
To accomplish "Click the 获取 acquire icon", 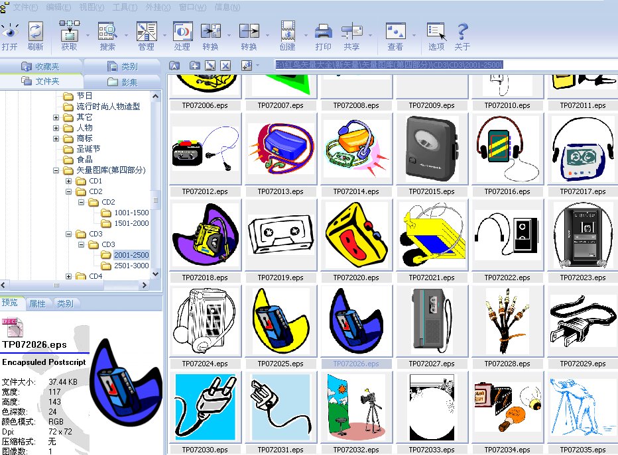I will 70,30.
